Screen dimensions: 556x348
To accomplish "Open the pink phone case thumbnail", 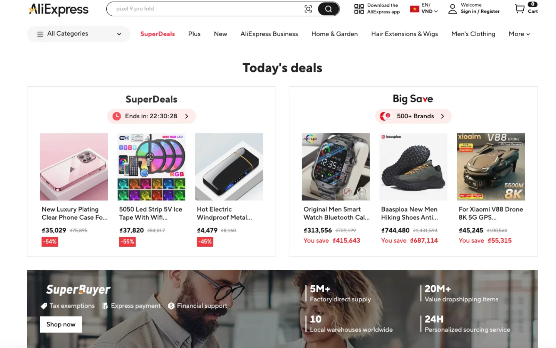I will [74, 167].
